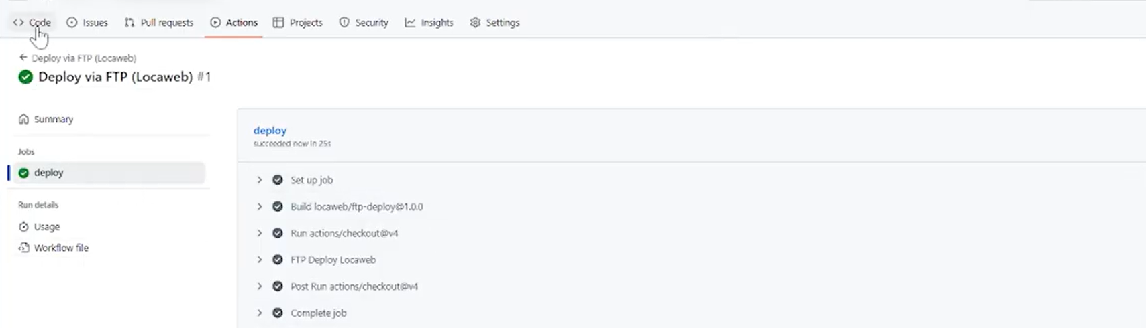Click the Settings gear icon
This screenshot has width=1146, height=328.
pyautogui.click(x=475, y=23)
